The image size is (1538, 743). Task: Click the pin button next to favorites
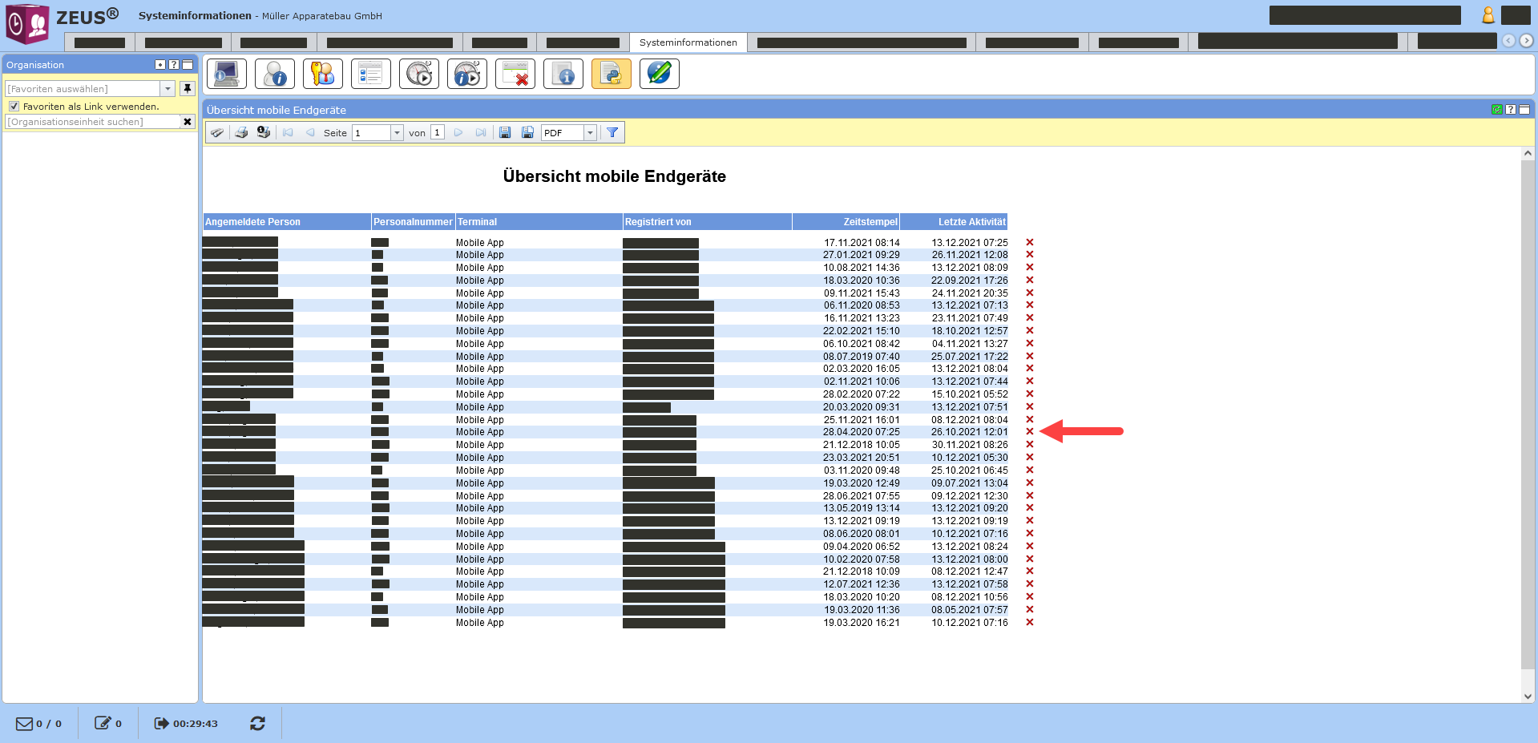188,89
